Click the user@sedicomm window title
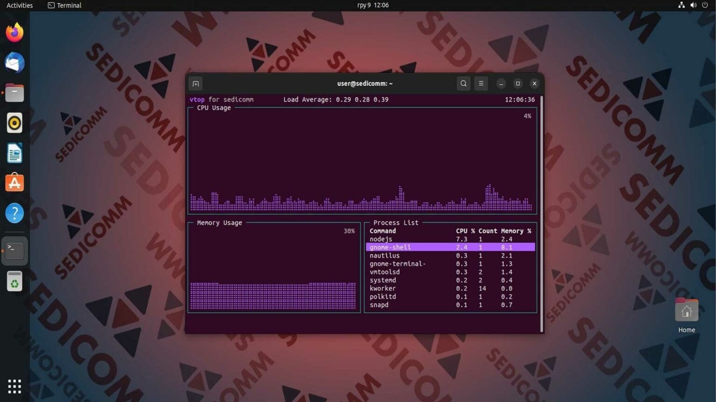The height and width of the screenshot is (402, 716). click(x=365, y=84)
